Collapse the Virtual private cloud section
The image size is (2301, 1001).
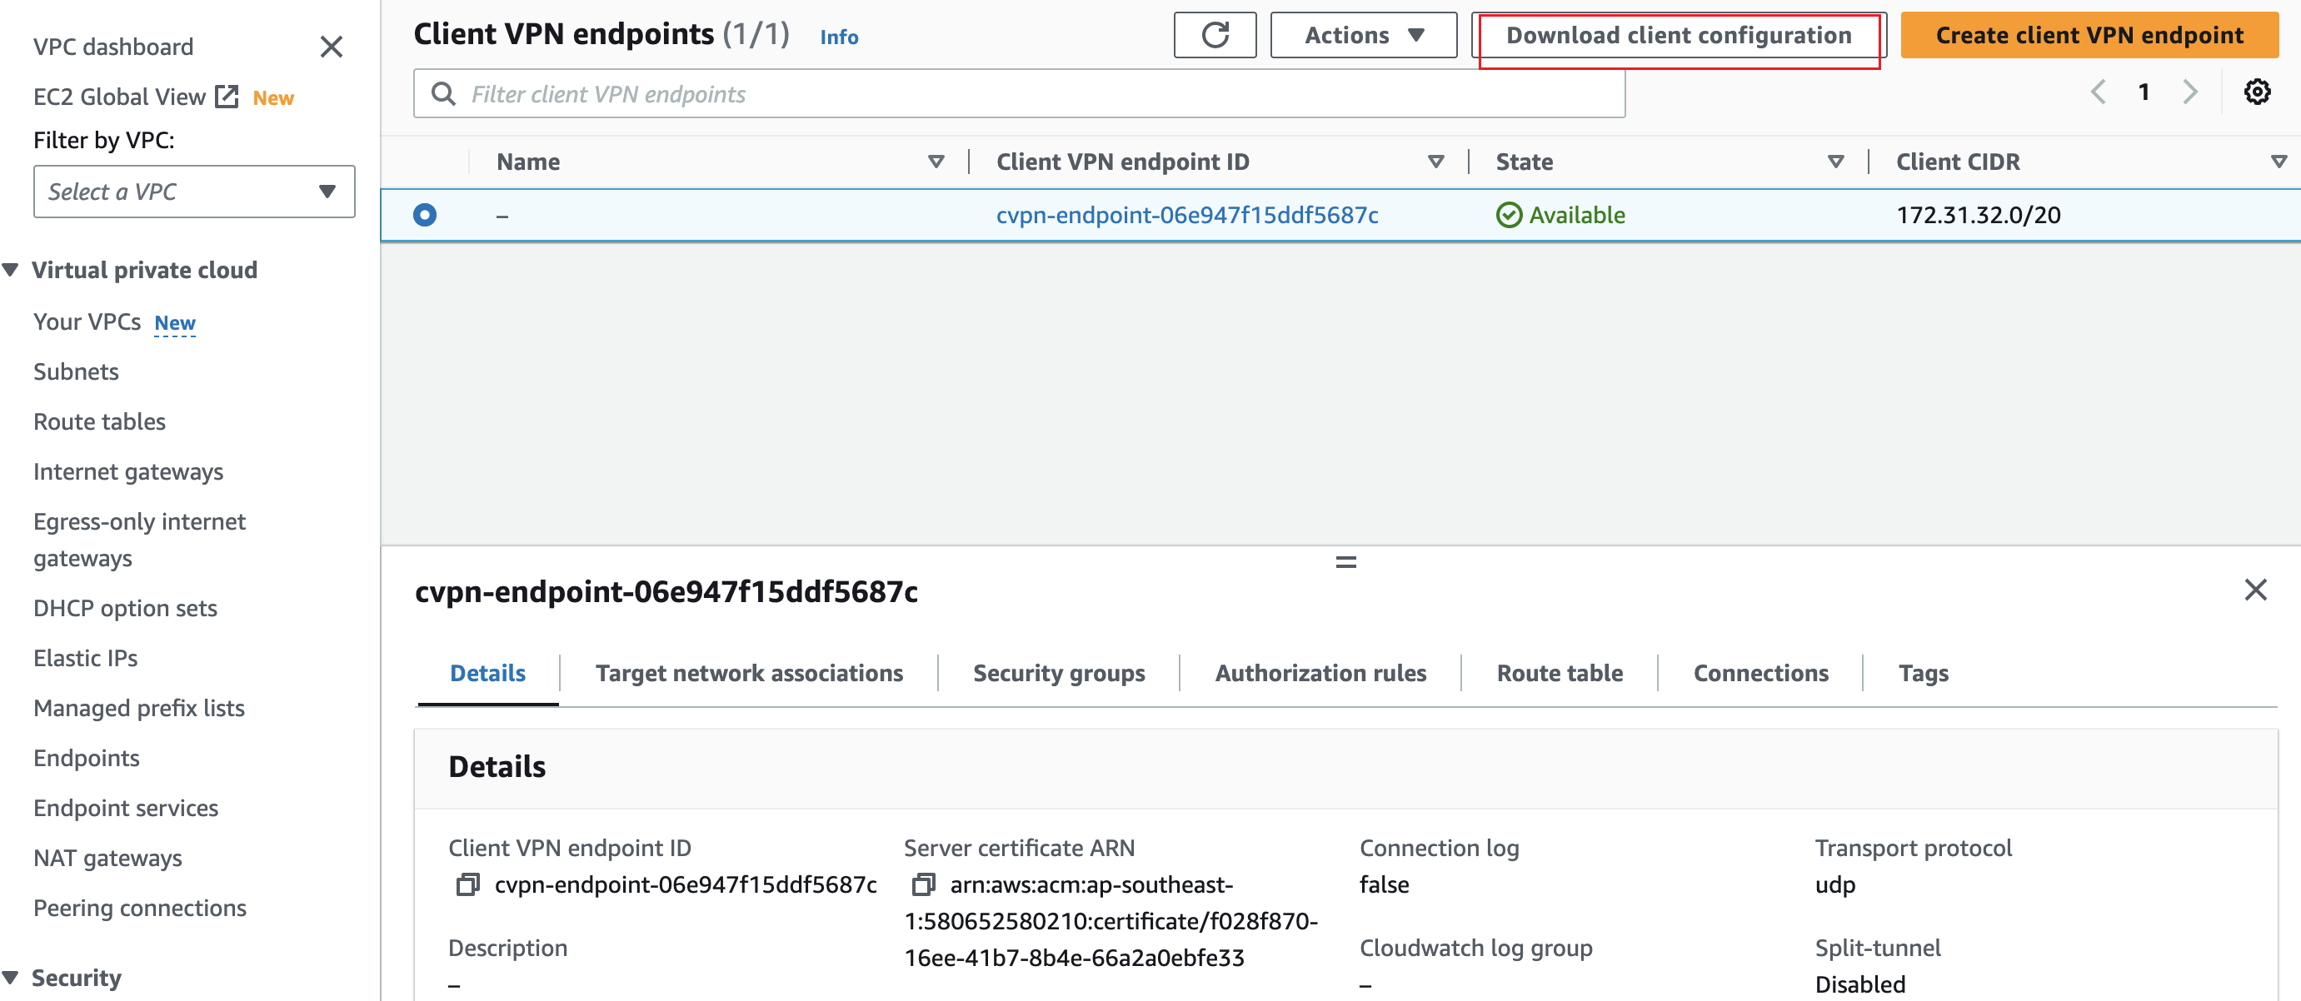11,269
